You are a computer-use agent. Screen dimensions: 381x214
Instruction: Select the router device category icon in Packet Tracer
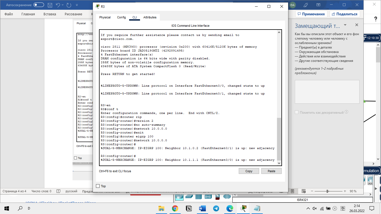pyautogui.click(x=179, y=196)
